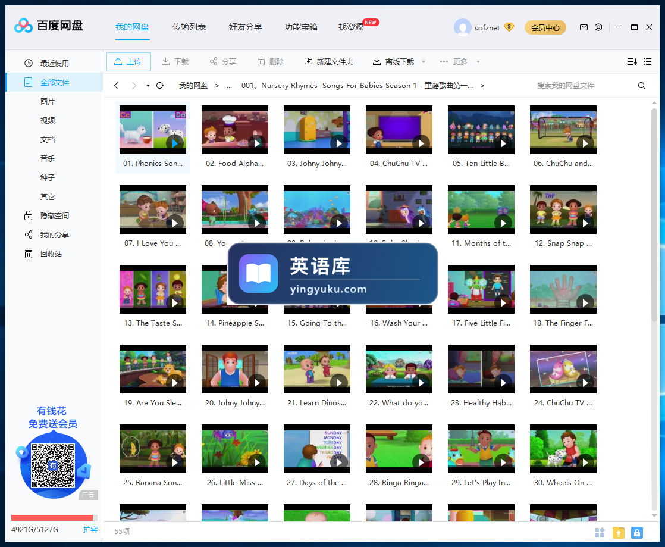Go back with the left arrow

point(116,86)
